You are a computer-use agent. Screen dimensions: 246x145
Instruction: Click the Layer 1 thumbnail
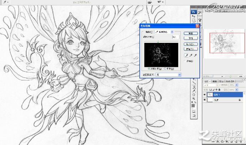click(210, 95)
